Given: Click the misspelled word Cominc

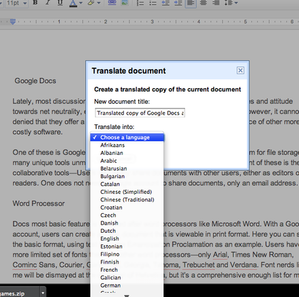Looking at the screenshot, I should (25, 265).
